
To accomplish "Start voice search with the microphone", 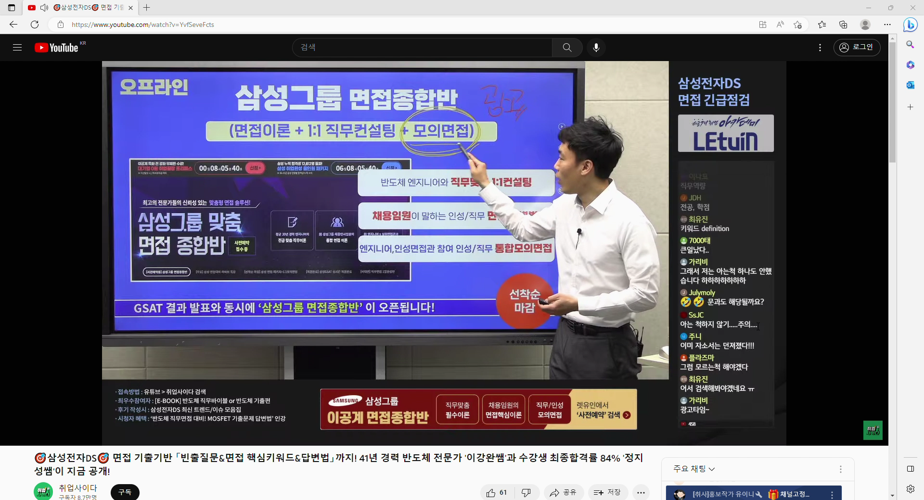I will [x=596, y=48].
